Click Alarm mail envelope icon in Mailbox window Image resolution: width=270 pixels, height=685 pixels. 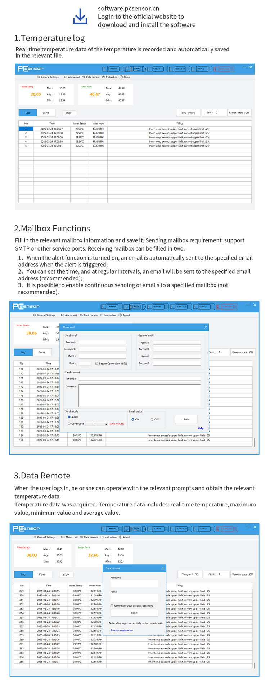click(x=63, y=315)
